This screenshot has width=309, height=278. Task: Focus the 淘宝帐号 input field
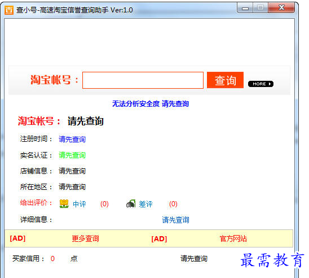[143, 80]
